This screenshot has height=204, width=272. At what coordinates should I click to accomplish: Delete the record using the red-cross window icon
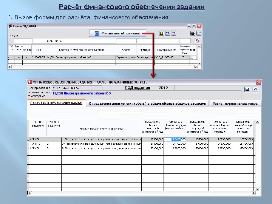[174, 33]
